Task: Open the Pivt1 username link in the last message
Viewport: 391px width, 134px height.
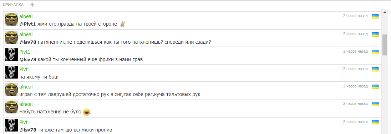Action: (25, 122)
